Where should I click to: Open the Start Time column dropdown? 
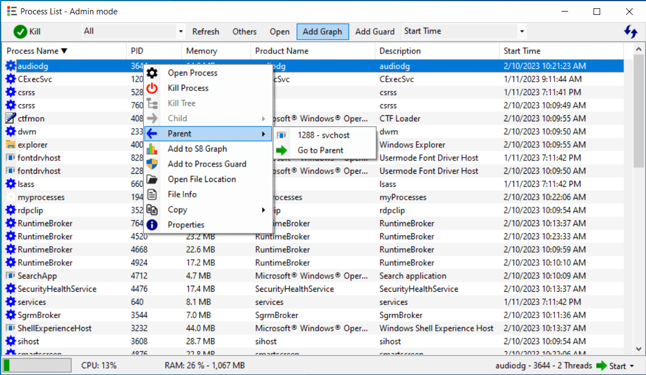(x=522, y=31)
